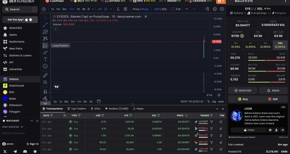Toggle magnet mode for drawings

pos(45,91)
